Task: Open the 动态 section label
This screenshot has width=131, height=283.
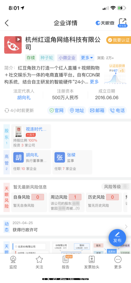Action: point(6,227)
